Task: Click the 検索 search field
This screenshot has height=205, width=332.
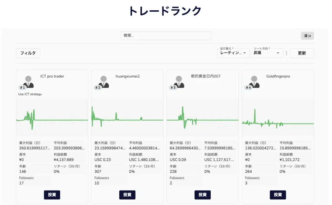Action: [166, 36]
